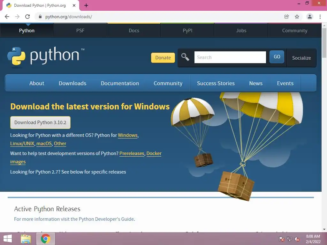Screen dimensions: 327x245
Task: Click the Action Center flag tray icon
Action: 281,239
